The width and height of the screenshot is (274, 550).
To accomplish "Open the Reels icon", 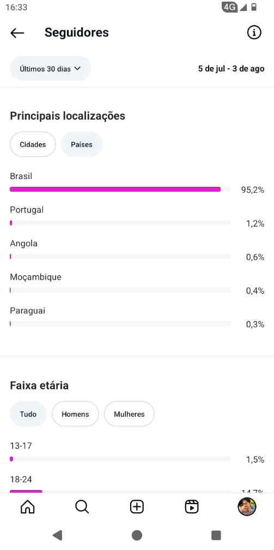I will pyautogui.click(x=192, y=507).
